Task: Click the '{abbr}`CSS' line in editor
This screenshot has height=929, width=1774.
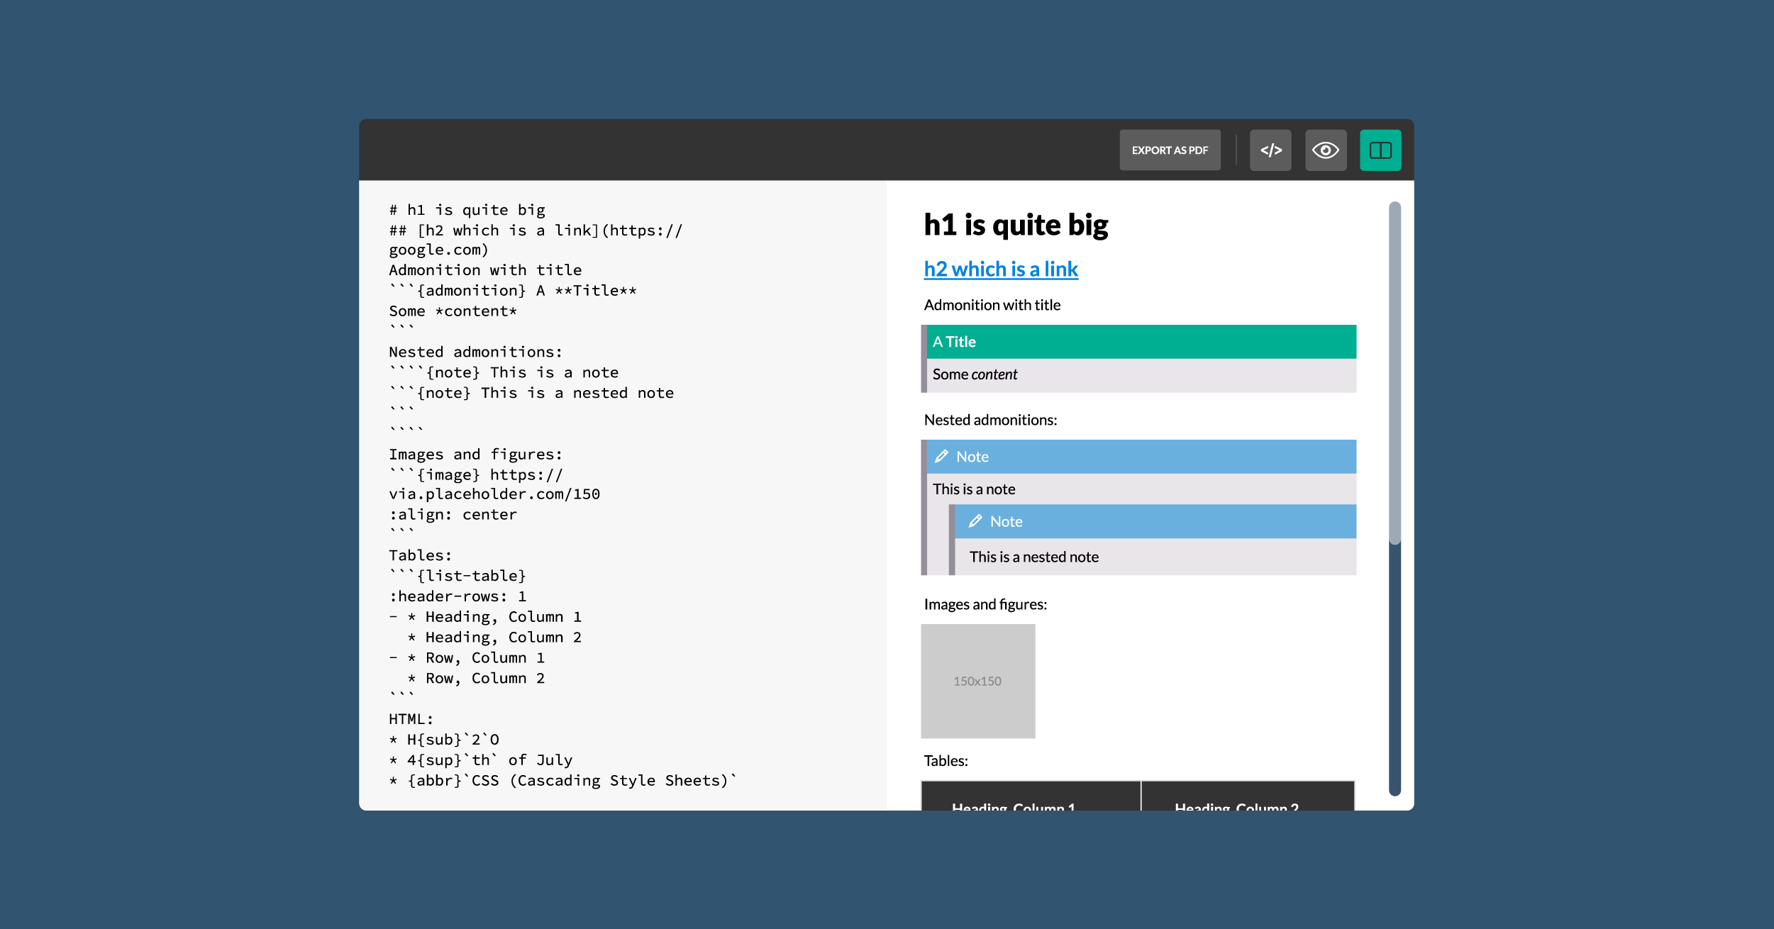Action: (562, 781)
